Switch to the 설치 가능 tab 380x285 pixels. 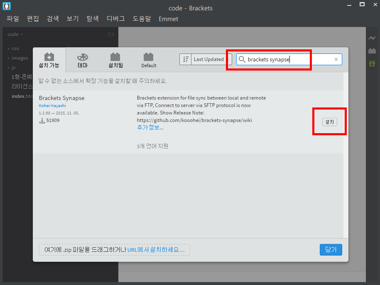pyautogui.click(x=49, y=60)
